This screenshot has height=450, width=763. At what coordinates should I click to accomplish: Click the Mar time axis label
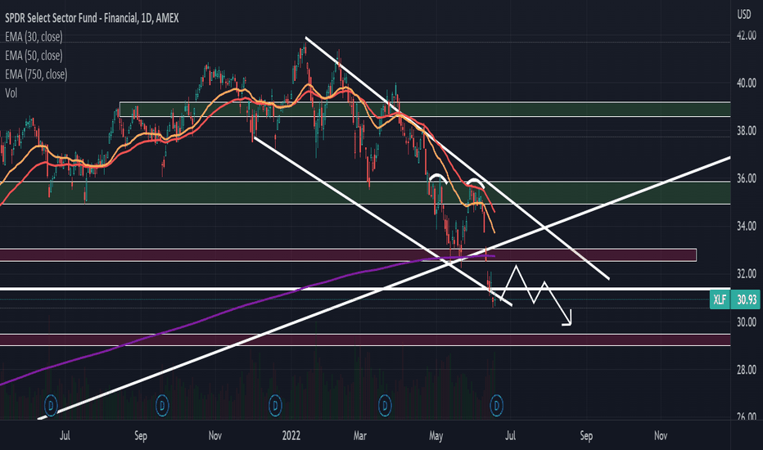tap(360, 435)
